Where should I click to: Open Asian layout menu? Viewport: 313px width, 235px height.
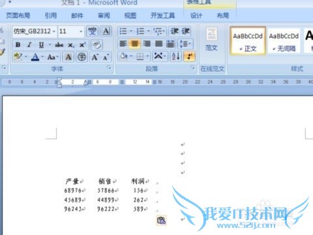pos(160,57)
